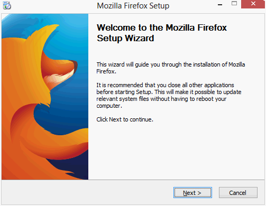Continue with the Next > button
The image size is (266, 206).
pos(192,193)
